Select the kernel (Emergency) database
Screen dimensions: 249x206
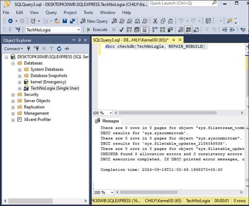pyautogui.click(x=48, y=82)
